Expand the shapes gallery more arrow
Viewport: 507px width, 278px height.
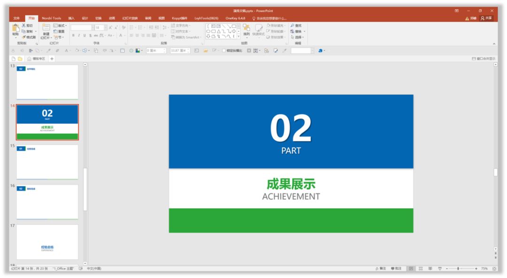click(238, 37)
